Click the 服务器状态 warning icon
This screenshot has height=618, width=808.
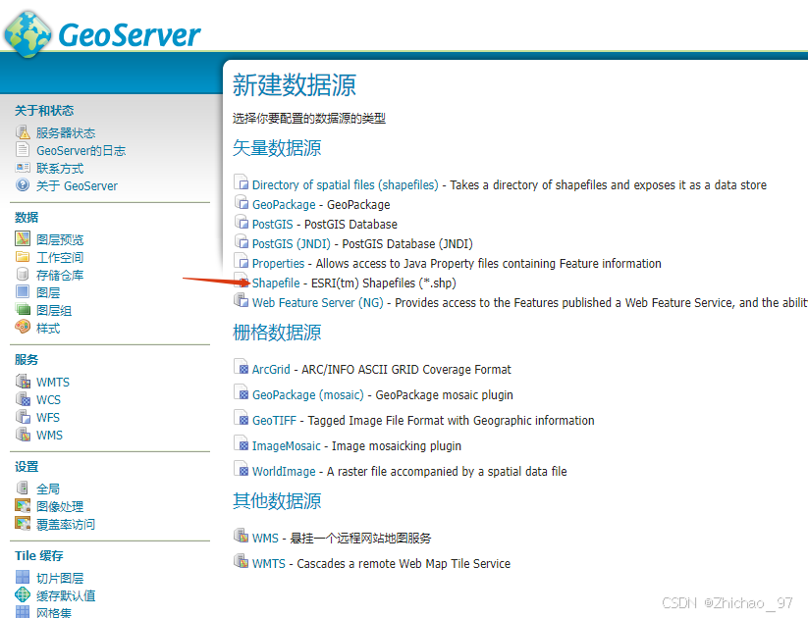point(23,132)
